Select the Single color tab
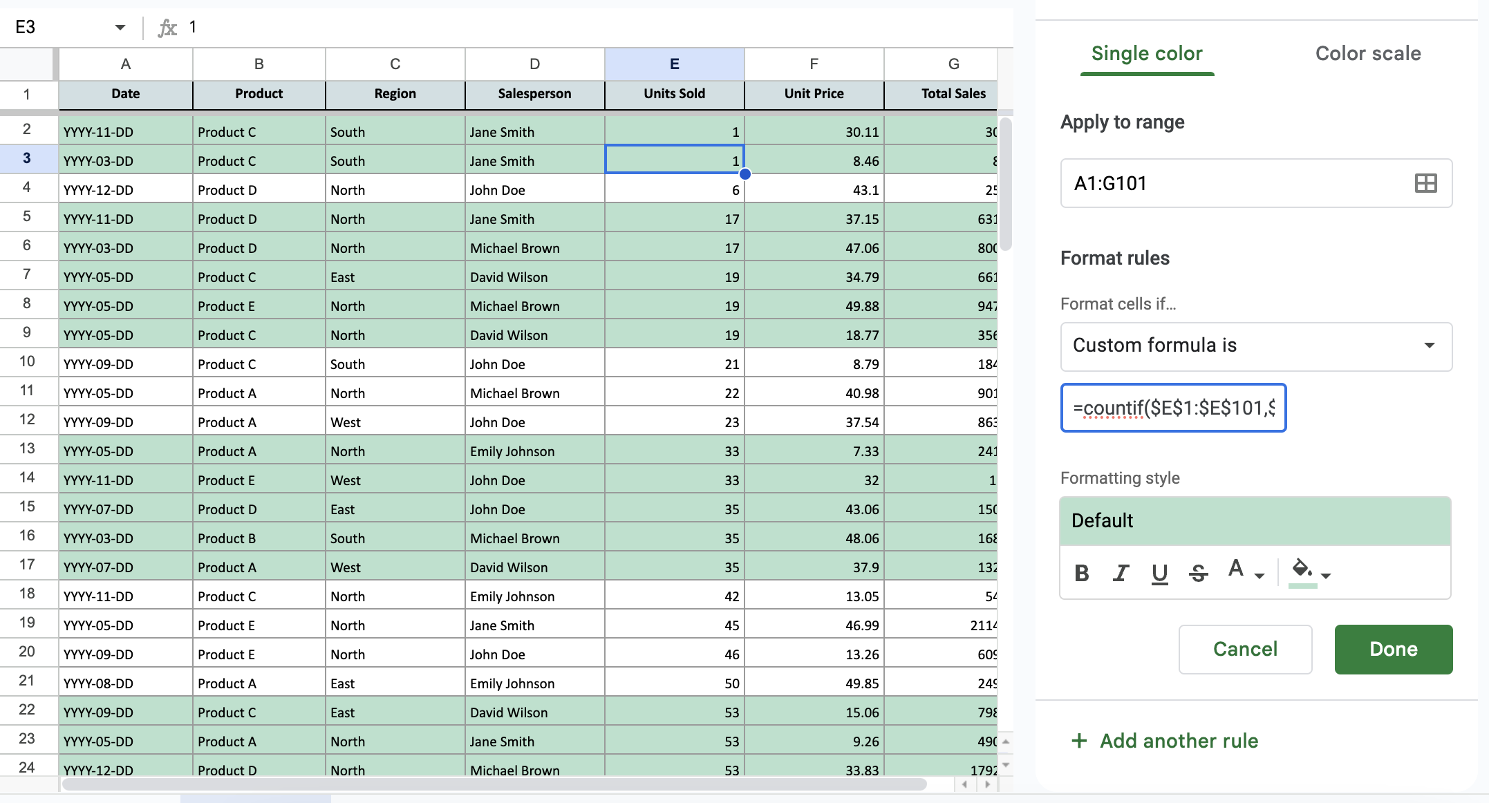 [1147, 53]
